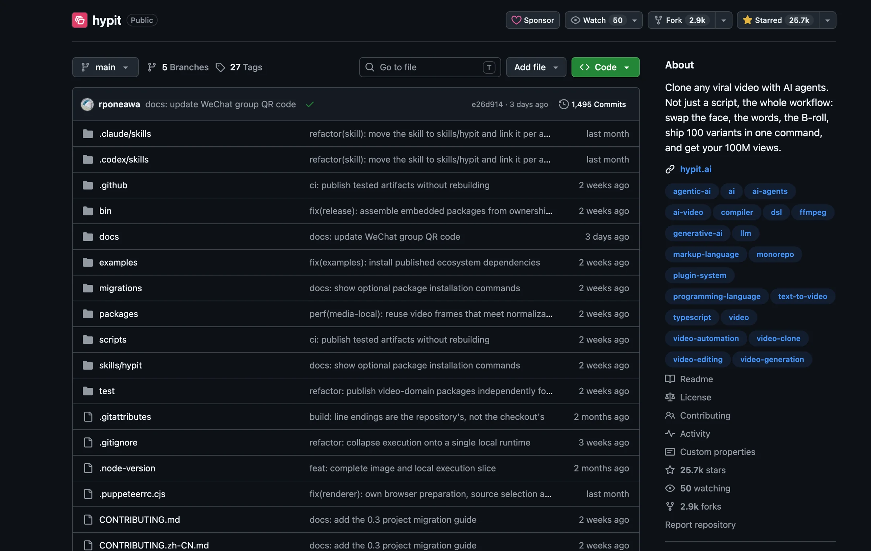This screenshot has height=551, width=871.
Task: Click rponeawa's avatar in the commit bar
Action: point(87,104)
